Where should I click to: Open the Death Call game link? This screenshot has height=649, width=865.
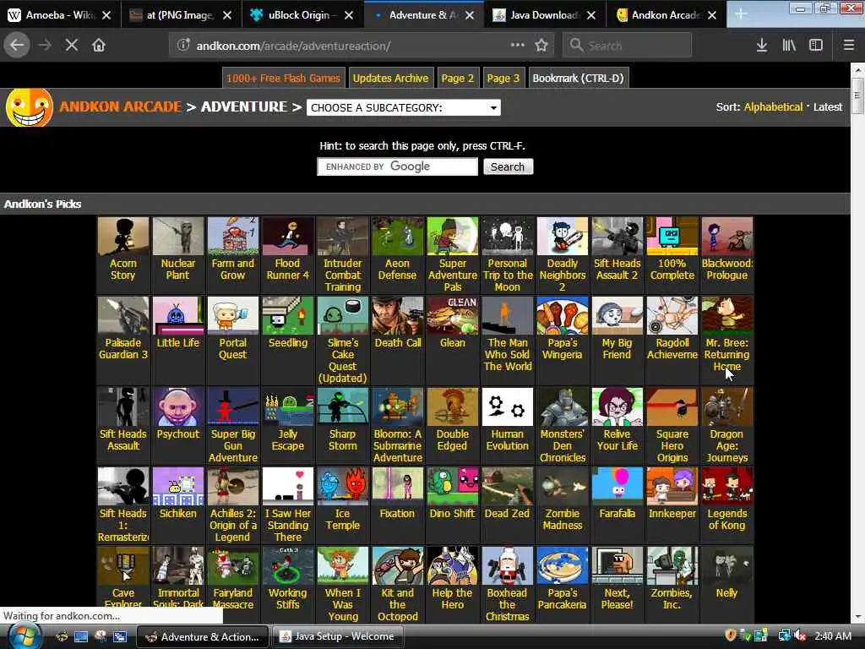point(398,343)
